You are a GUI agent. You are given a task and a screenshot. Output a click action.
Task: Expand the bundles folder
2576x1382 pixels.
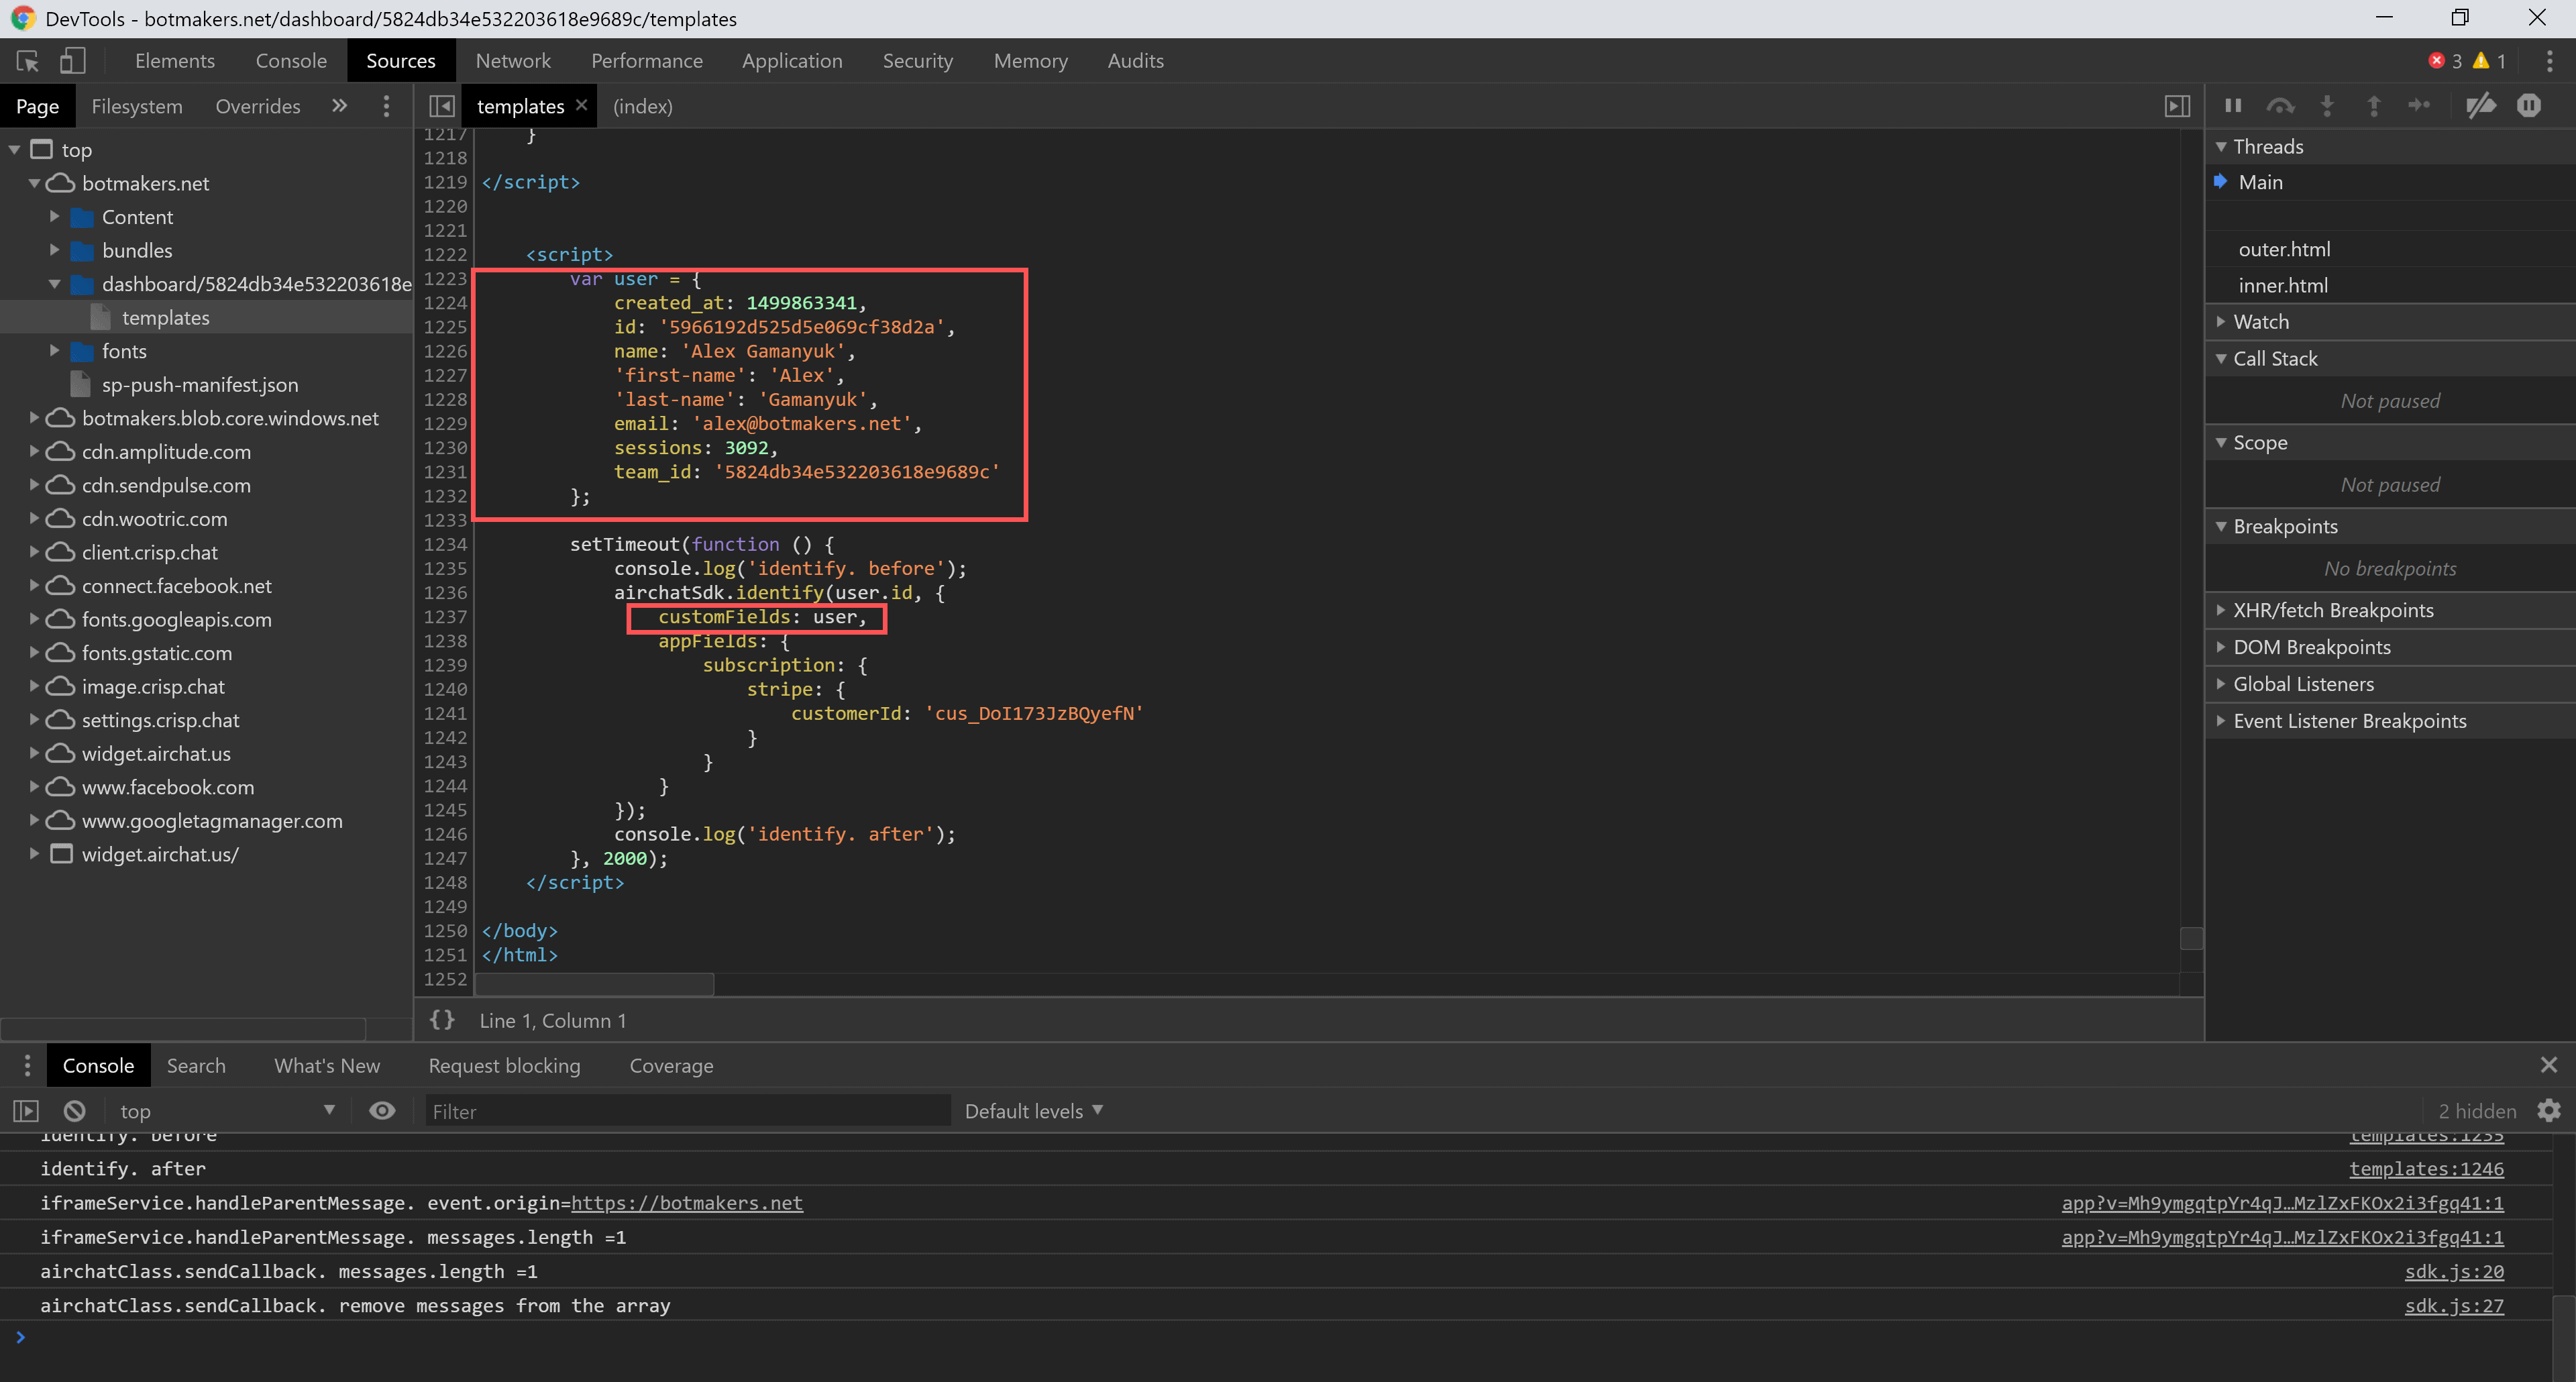click(x=54, y=251)
